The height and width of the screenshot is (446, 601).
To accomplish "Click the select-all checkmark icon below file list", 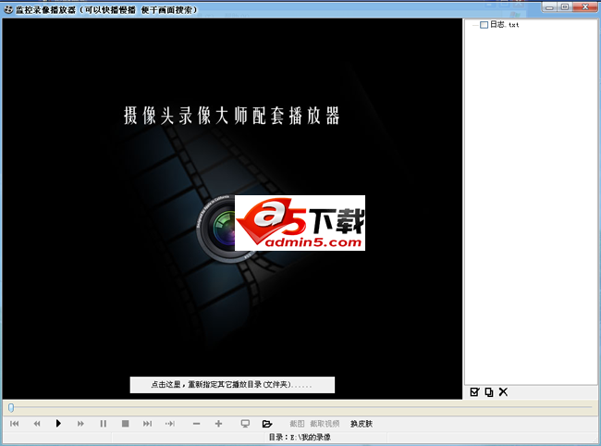I will click(474, 392).
